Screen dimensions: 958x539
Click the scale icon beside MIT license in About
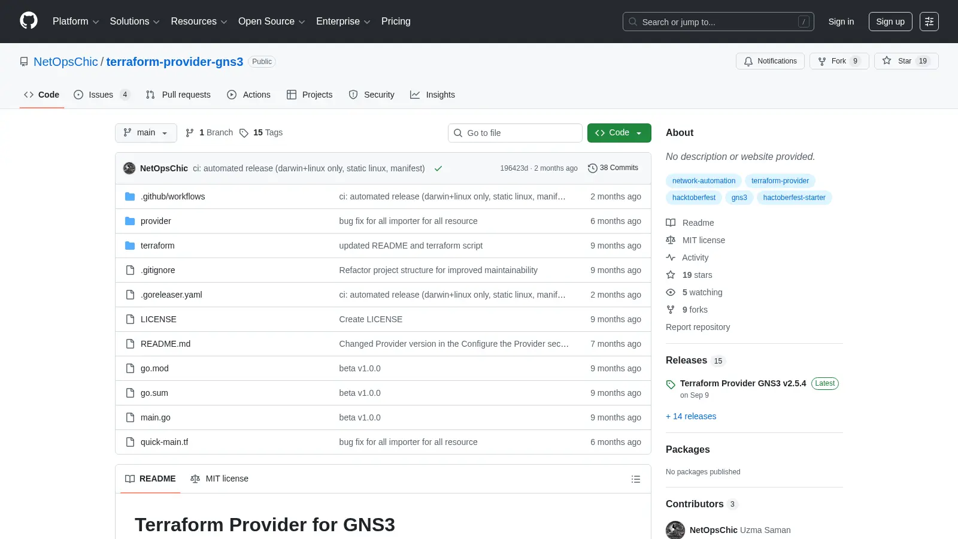pyautogui.click(x=671, y=240)
